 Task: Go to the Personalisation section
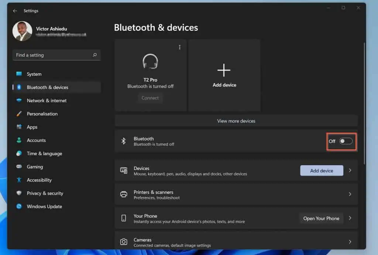pos(42,114)
